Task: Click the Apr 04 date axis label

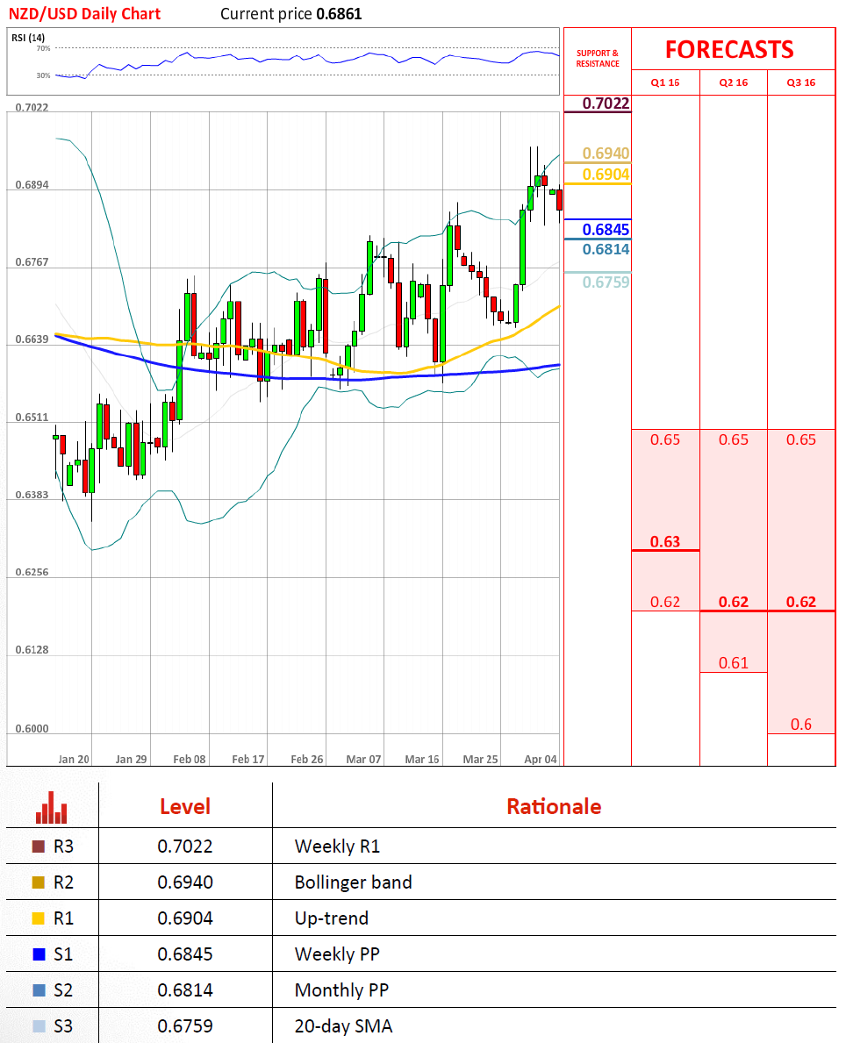Action: 541,759
